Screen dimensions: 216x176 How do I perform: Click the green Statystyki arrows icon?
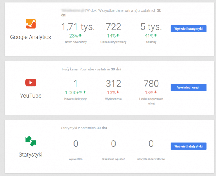point(31,141)
